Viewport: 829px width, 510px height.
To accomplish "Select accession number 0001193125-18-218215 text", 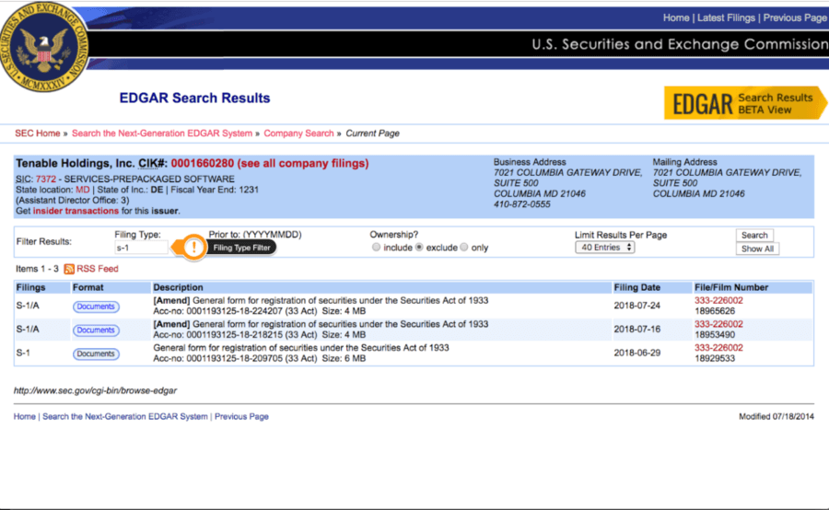I will point(235,335).
